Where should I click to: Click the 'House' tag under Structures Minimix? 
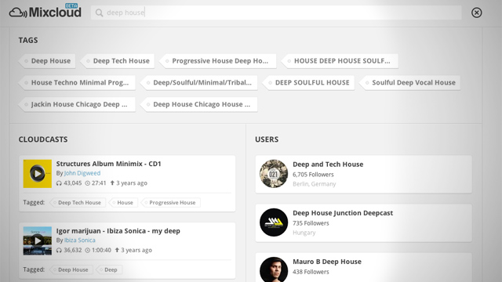click(x=124, y=202)
